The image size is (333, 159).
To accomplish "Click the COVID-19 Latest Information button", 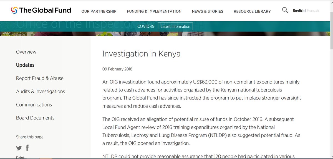I will tap(175, 27).
